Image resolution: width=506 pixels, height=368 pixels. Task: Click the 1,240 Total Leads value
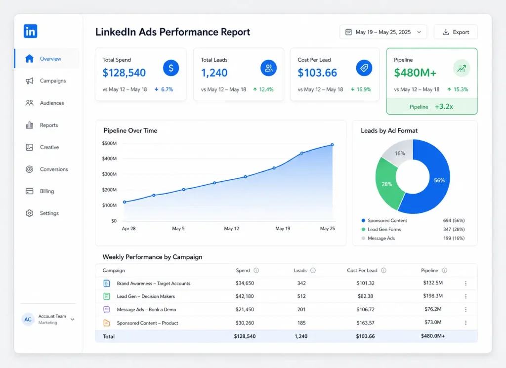point(214,73)
